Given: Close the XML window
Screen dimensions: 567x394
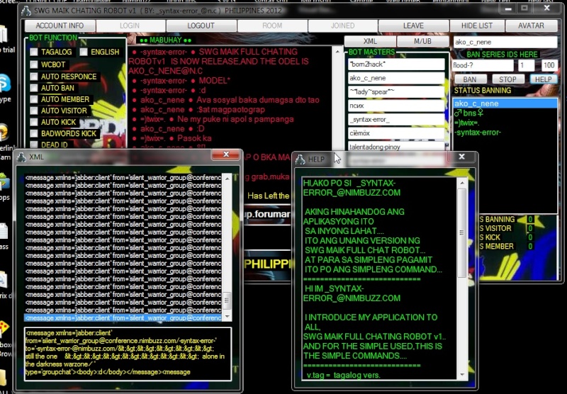Looking at the screenshot, I should (226, 154).
